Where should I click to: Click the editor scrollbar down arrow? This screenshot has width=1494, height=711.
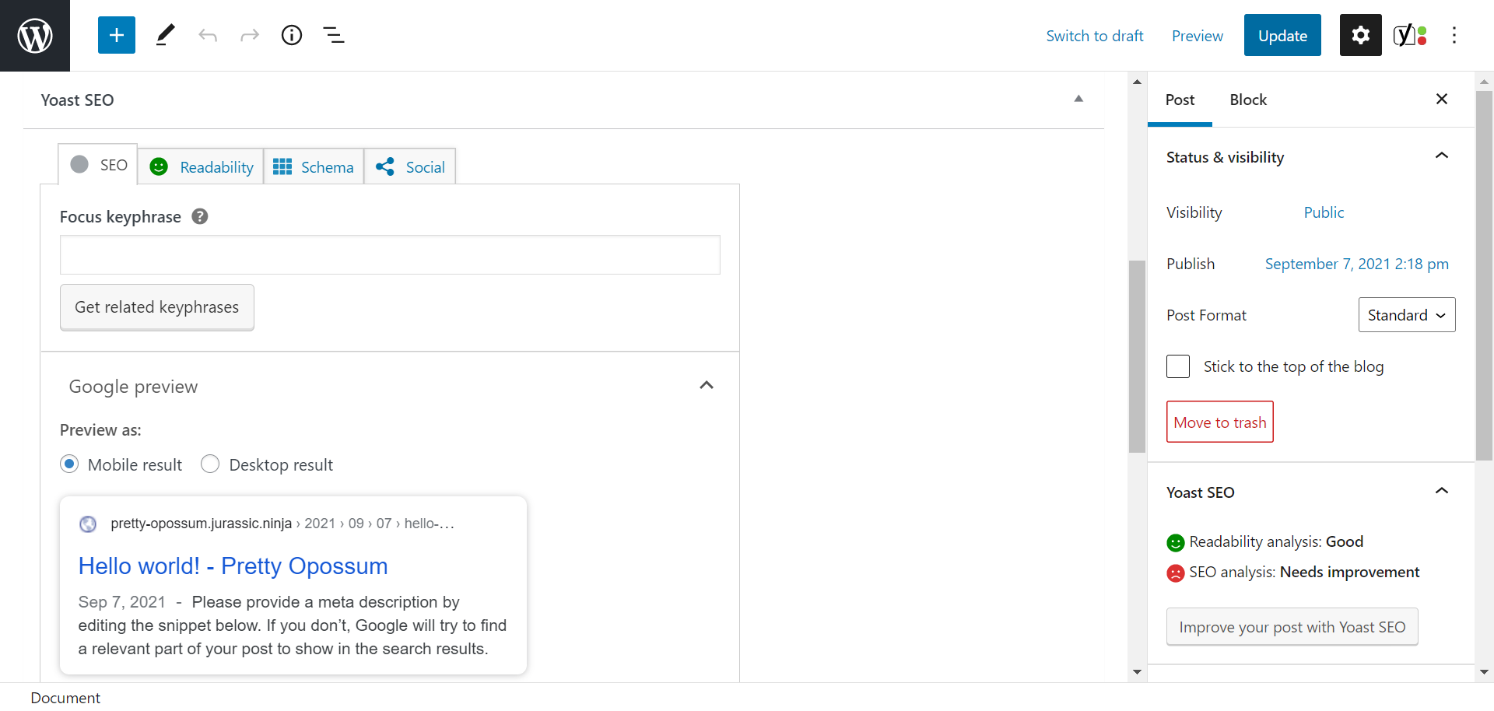tap(1137, 672)
